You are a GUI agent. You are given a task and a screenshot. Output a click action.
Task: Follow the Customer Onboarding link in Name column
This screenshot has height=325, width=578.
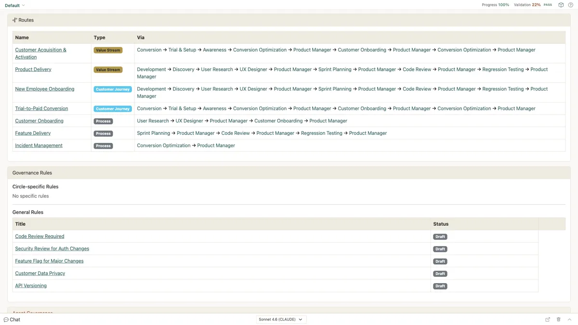[x=39, y=121]
